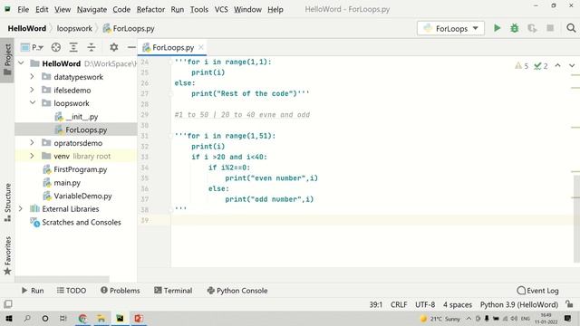Viewport: 580px width, 326px height.
Task: Open the __init__.py file
Action: pos(82,117)
